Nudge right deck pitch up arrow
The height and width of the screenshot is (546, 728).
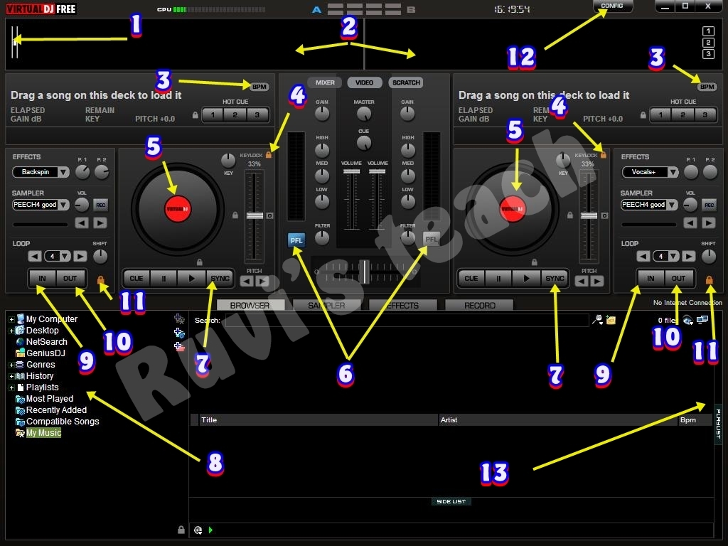pyautogui.click(x=597, y=281)
